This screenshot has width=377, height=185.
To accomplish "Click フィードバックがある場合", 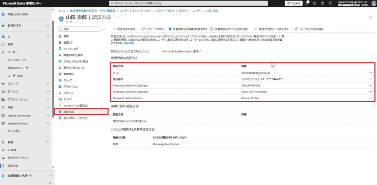I will point(309,29).
